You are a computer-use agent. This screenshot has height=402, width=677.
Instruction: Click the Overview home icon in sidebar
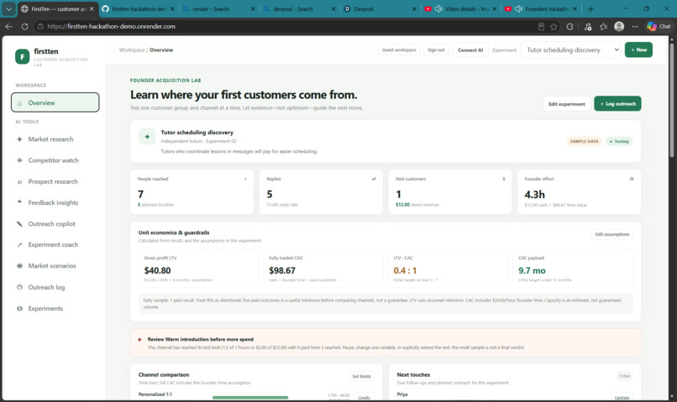pos(19,103)
